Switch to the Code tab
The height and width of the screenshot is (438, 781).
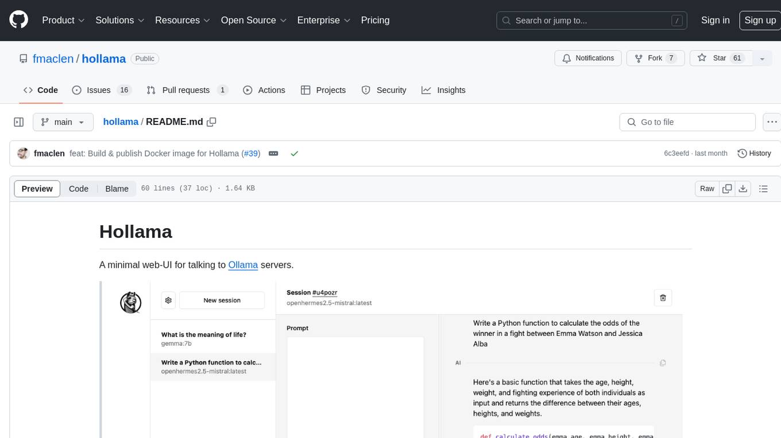41,90
